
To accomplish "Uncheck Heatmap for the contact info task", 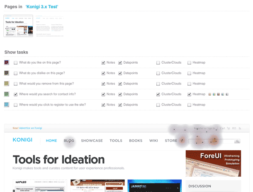I will pos(189,94).
